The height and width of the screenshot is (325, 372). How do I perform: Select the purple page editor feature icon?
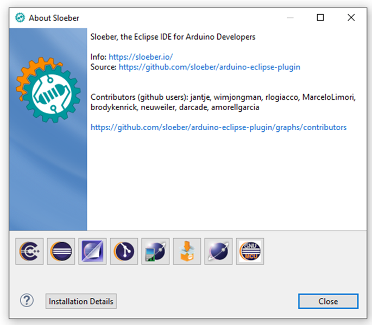click(92, 251)
